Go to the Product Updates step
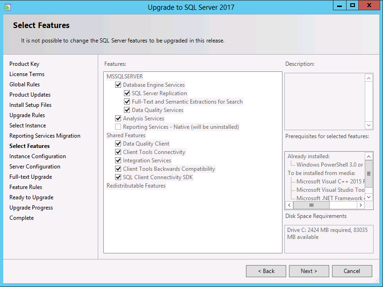383x287 pixels. click(x=30, y=95)
